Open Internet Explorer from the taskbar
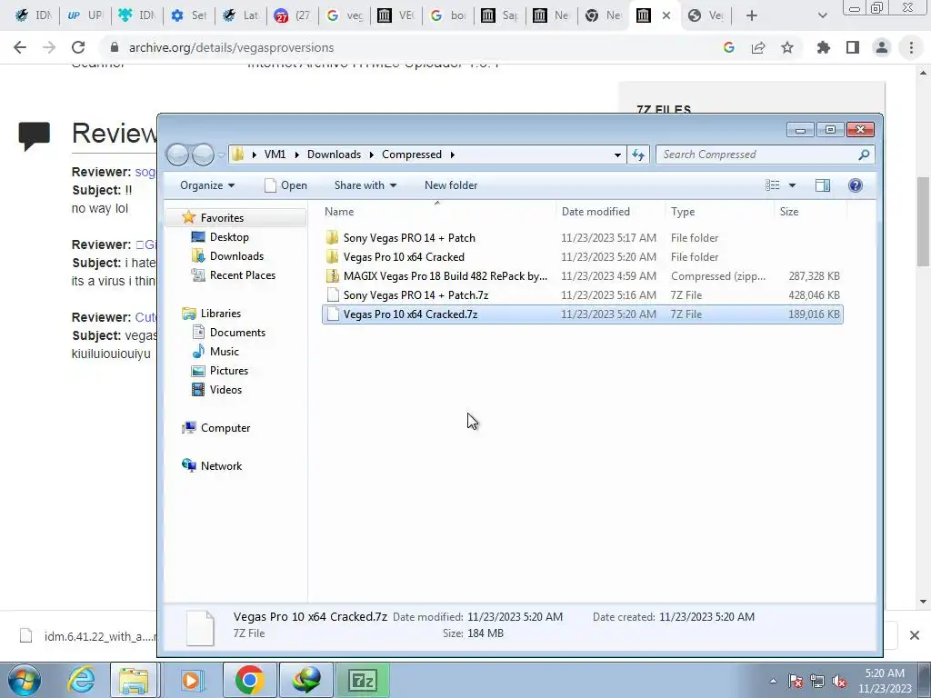The image size is (931, 698). tap(81, 680)
